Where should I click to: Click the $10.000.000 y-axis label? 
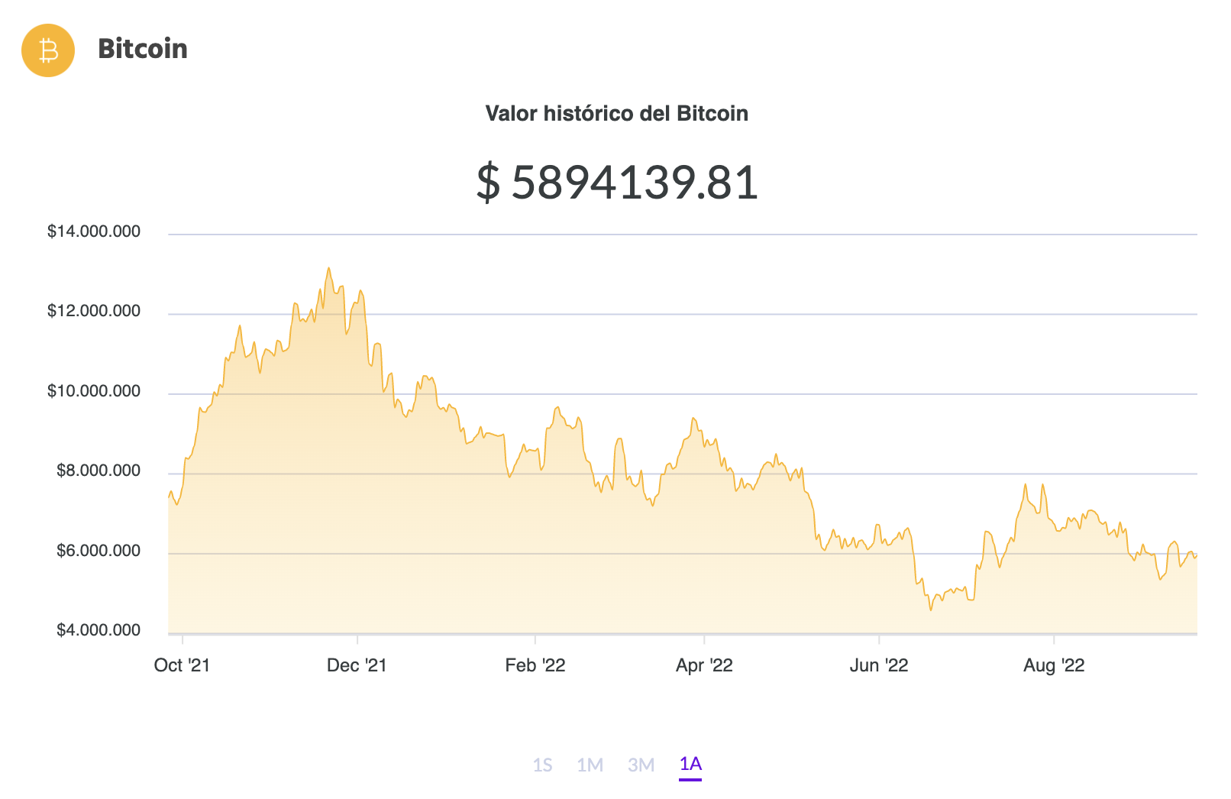coord(94,391)
